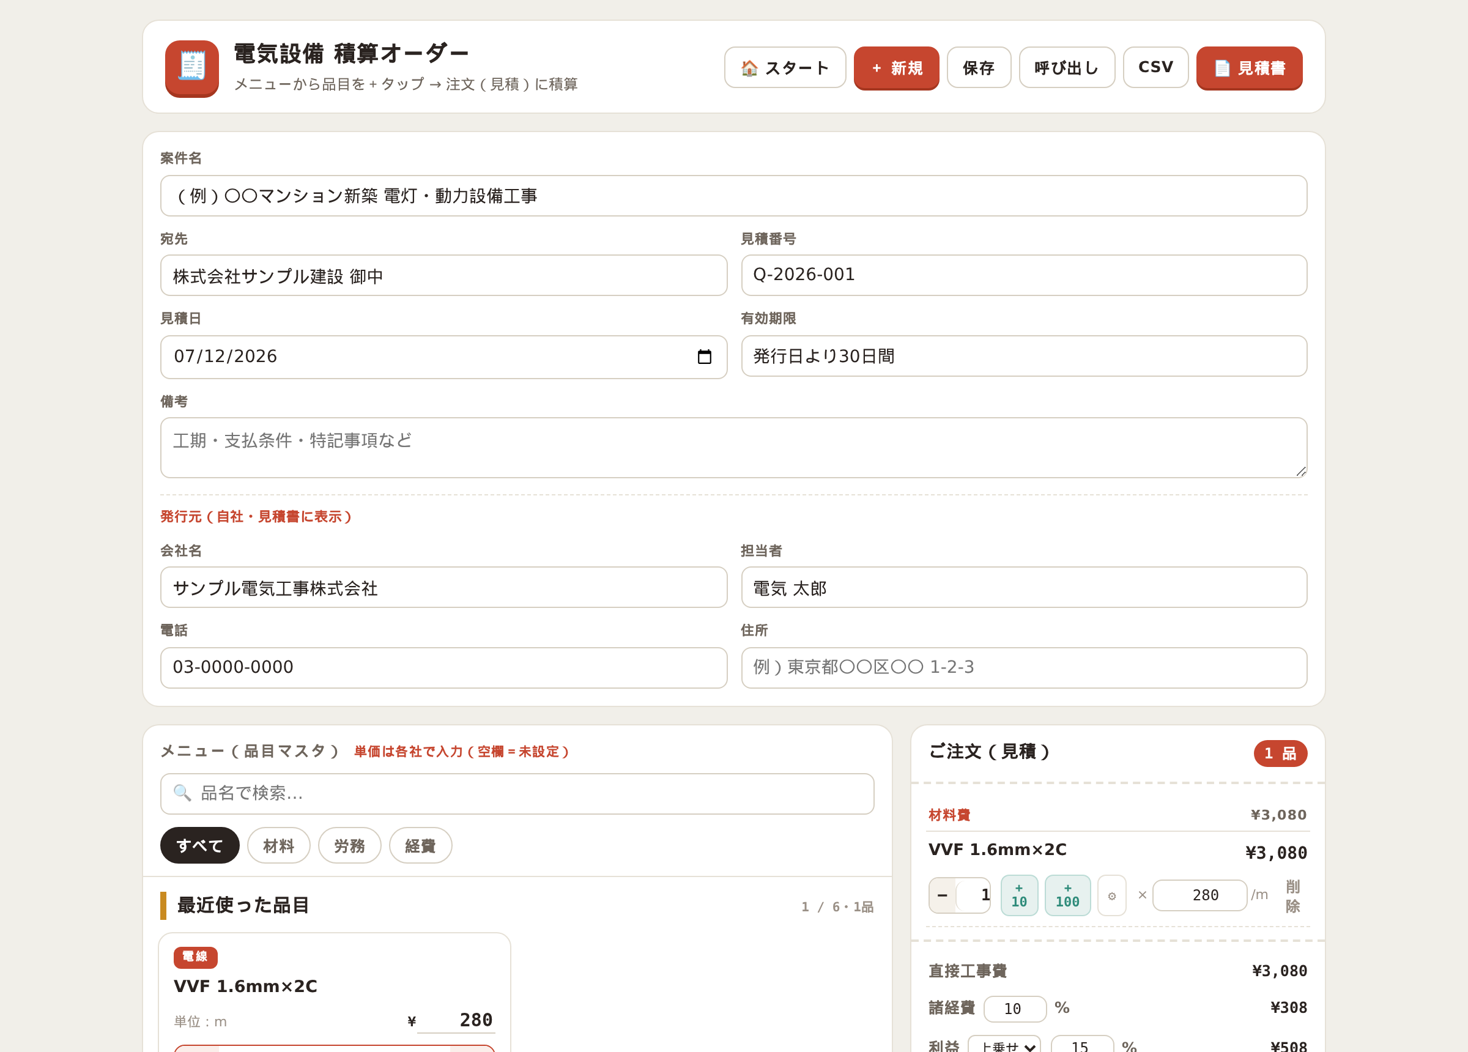Edit the menu card unit price 280
This screenshot has height=1052, width=1468.
[x=456, y=1020]
